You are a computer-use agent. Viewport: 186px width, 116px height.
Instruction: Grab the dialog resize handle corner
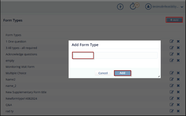click(159, 76)
